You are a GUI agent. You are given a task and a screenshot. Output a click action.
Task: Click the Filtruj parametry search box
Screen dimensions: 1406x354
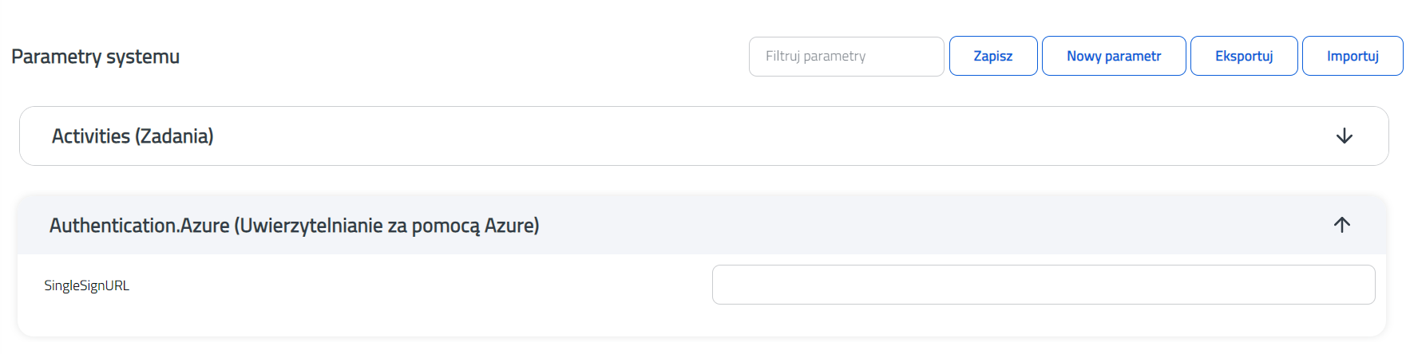(x=846, y=57)
